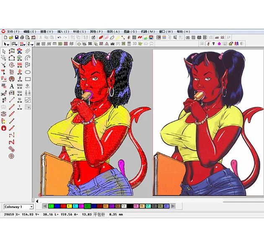Pick orange color swatch 10
Viewport: 264px width, 247px height.
point(106,206)
